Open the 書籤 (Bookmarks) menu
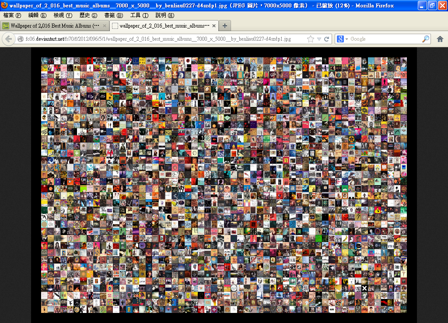The height and width of the screenshot is (323, 448). 113,15
